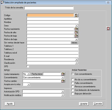Open calendar for Fecha inicio
The height and width of the screenshot is (110, 112).
coord(63,74)
